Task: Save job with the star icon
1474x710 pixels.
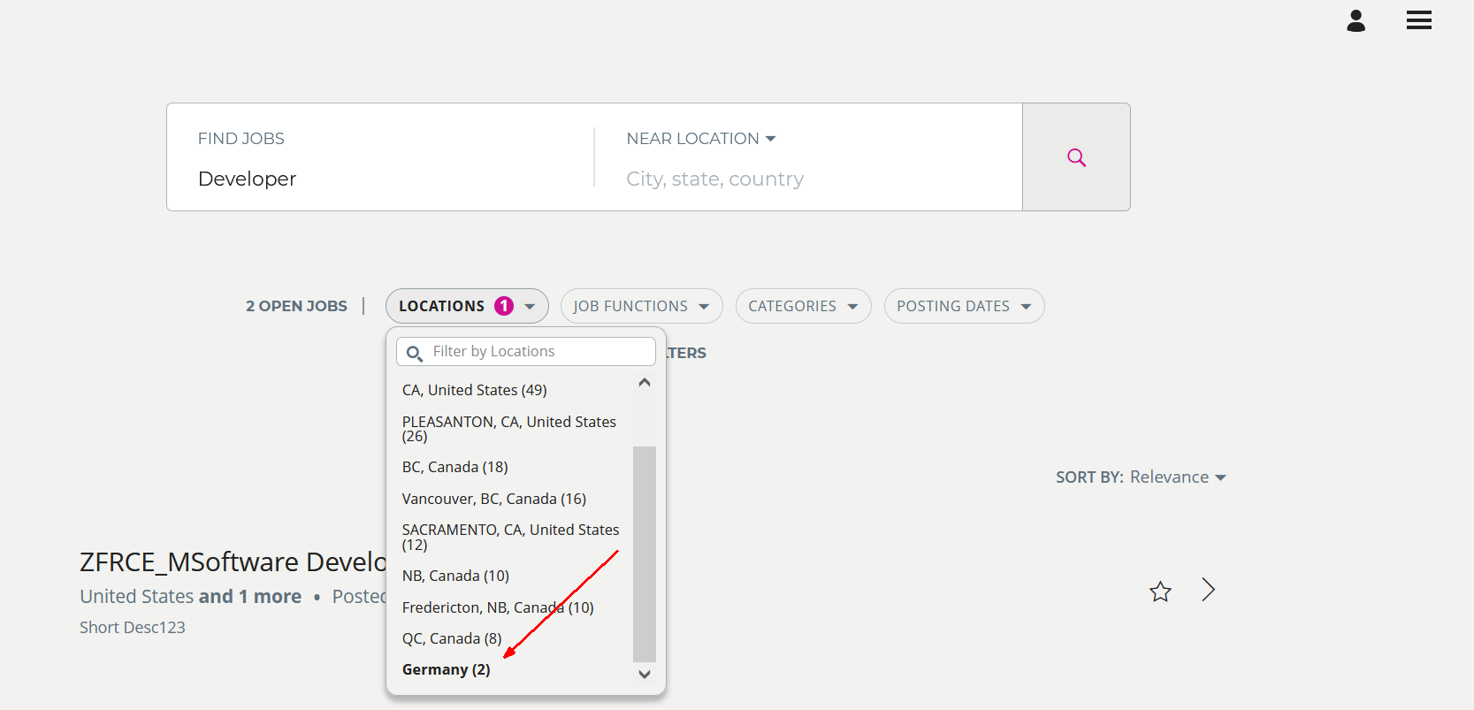Action: point(1160,592)
